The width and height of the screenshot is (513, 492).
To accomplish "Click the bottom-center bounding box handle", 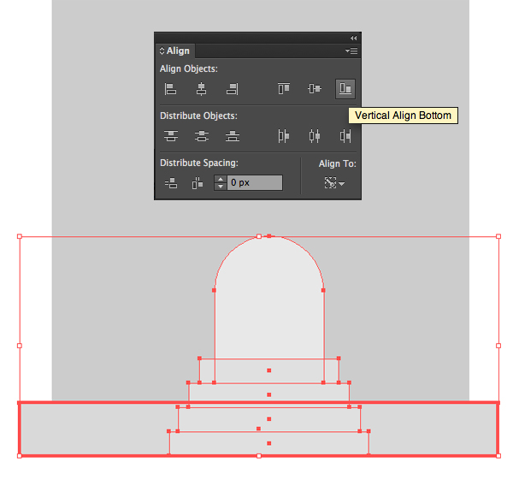I will coord(259,456).
